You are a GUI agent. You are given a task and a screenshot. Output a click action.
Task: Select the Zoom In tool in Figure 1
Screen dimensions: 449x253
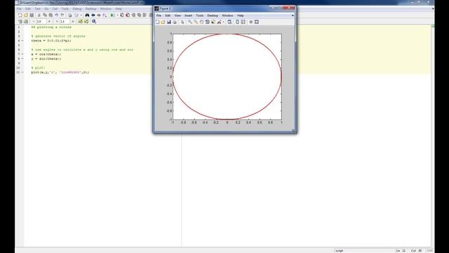[x=189, y=22]
